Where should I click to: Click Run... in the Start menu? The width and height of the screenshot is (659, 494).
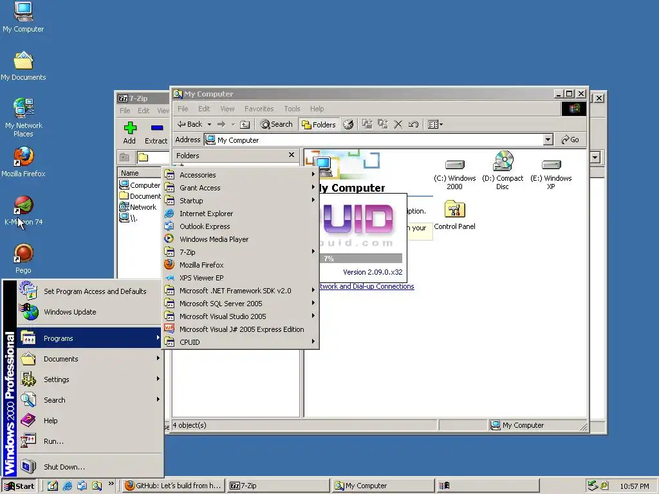tap(89, 441)
